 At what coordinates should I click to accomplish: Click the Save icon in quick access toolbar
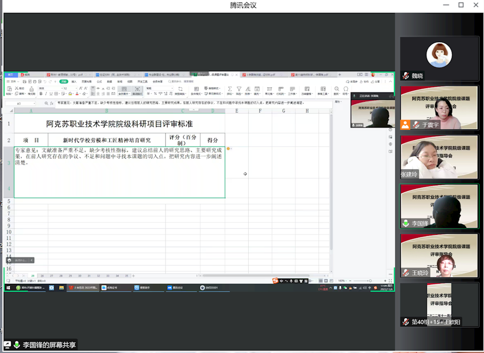tap(24, 81)
